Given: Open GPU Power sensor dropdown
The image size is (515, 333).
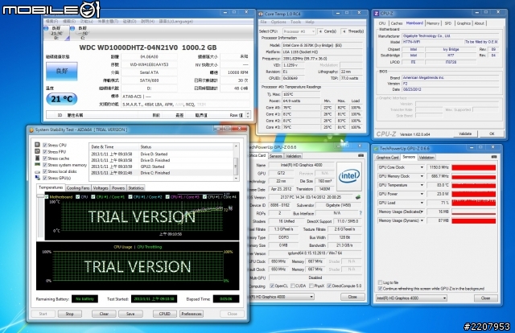Looking at the screenshot, I should pos(422,194).
